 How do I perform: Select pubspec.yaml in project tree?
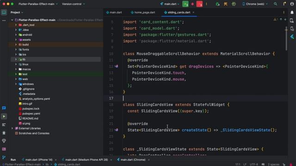pyautogui.click(x=31, y=113)
